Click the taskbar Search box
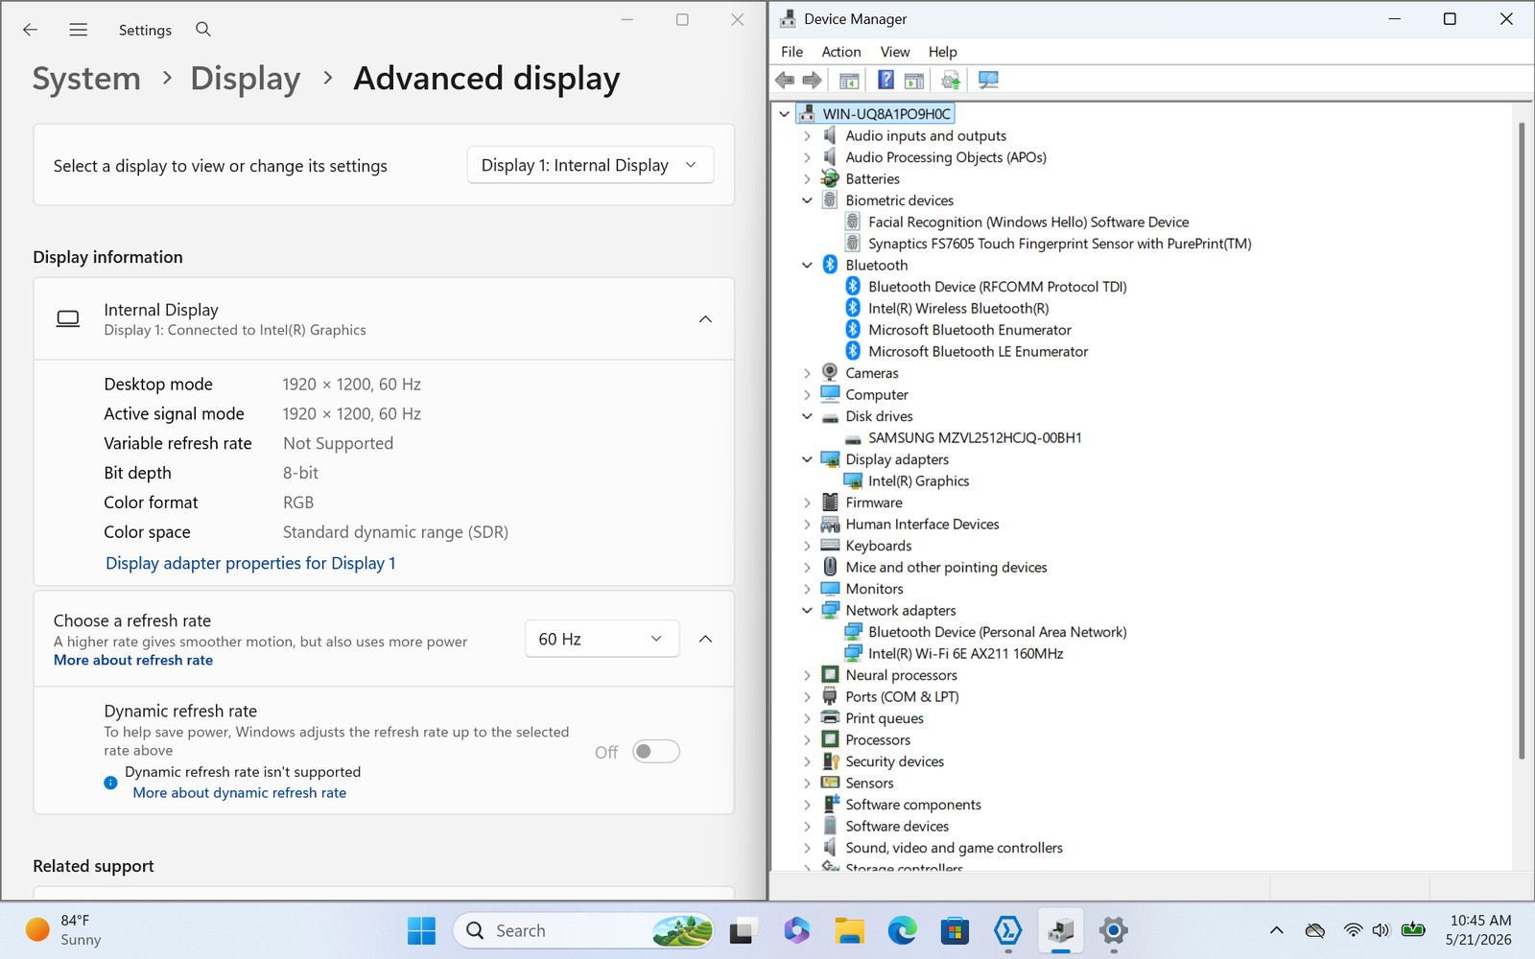 tap(584, 930)
